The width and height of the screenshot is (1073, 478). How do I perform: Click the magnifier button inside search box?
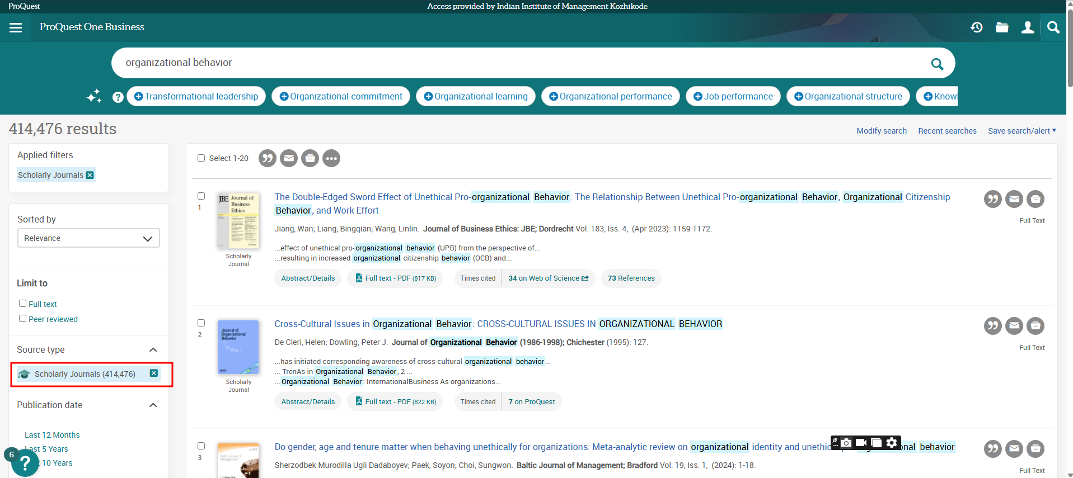point(936,64)
